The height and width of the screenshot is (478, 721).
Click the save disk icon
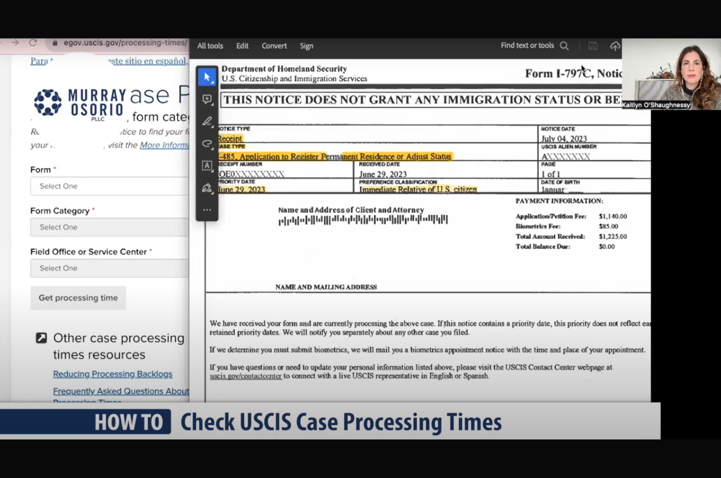coord(593,46)
